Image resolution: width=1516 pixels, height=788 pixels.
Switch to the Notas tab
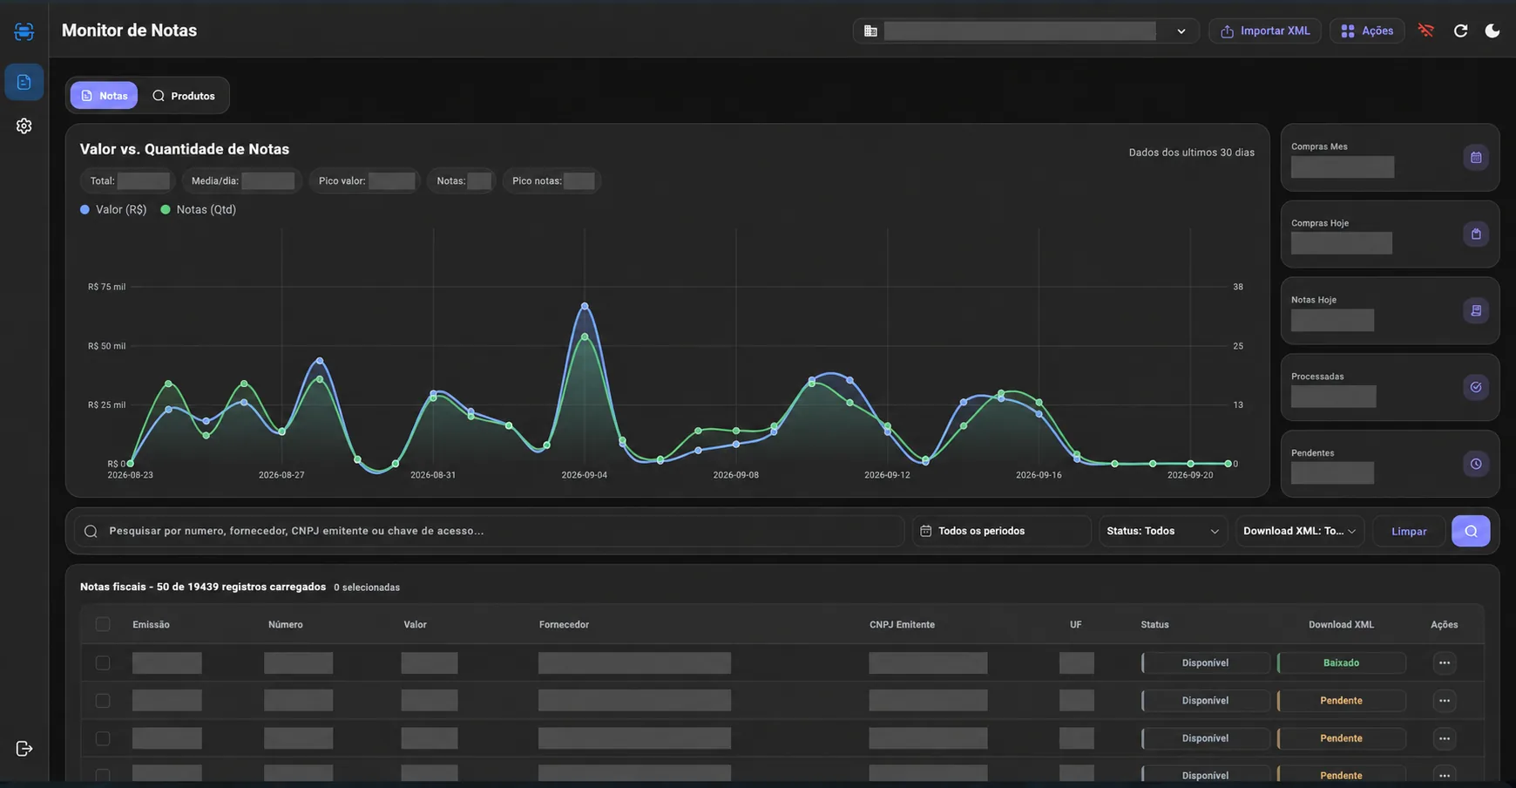pos(104,95)
